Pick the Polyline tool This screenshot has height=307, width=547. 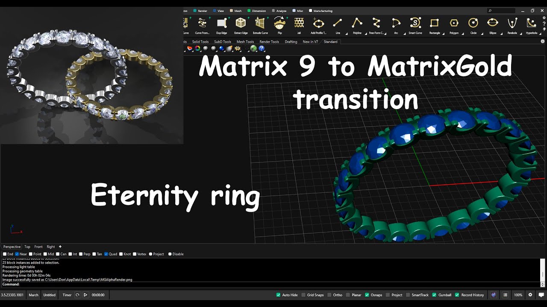(x=357, y=23)
